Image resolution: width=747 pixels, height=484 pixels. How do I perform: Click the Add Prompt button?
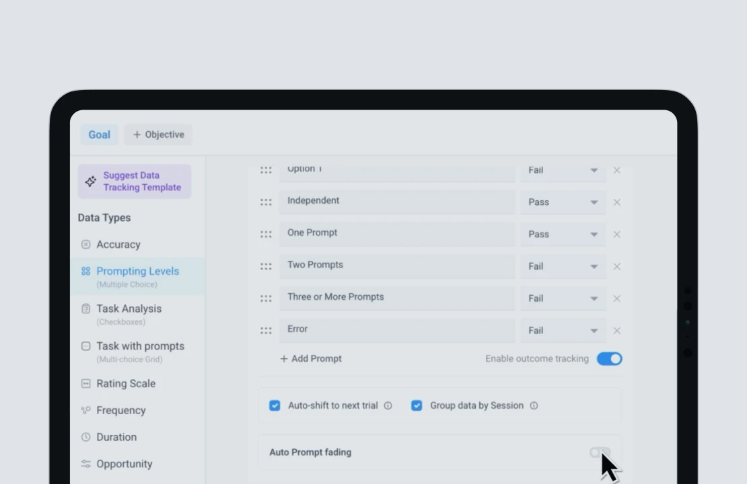(x=311, y=359)
